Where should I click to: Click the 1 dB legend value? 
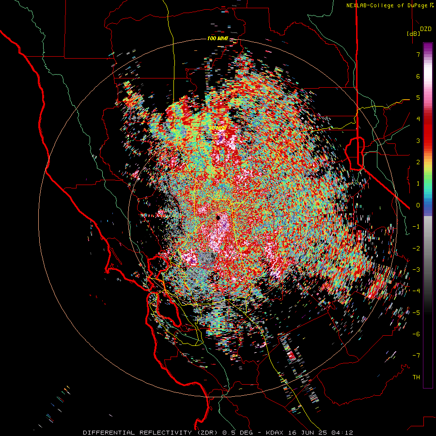[x=418, y=184]
